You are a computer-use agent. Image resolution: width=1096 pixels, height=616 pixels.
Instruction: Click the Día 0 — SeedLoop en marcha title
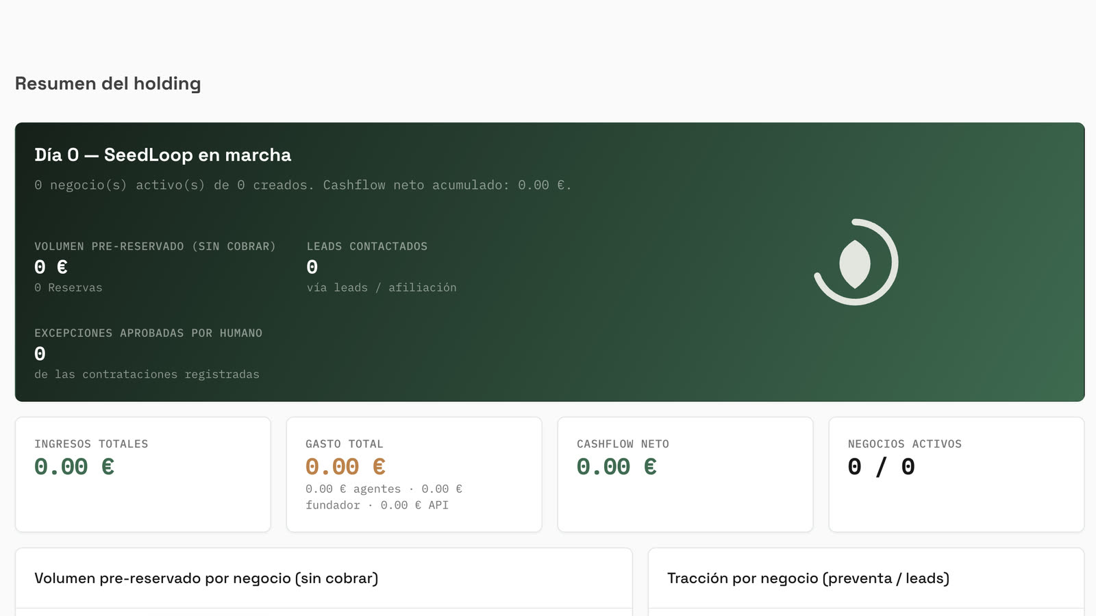click(x=163, y=155)
